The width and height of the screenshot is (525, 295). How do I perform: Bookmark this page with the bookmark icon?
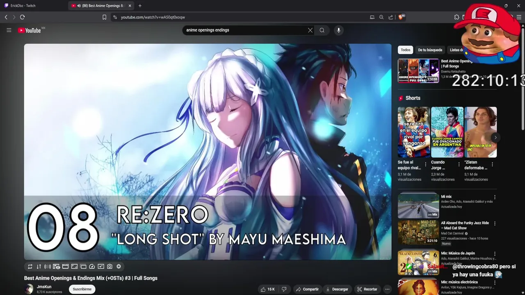(x=104, y=17)
